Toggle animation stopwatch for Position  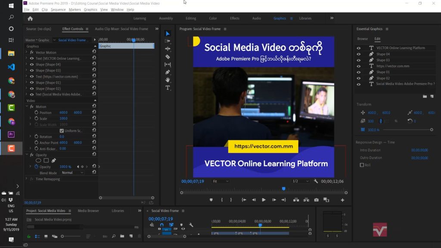[36, 112]
